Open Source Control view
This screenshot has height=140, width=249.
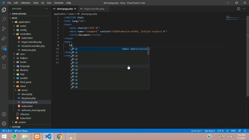4,29
